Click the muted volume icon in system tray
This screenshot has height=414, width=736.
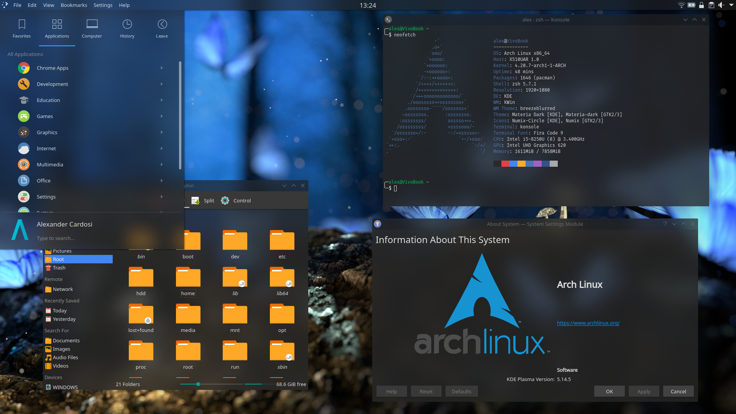pos(721,5)
